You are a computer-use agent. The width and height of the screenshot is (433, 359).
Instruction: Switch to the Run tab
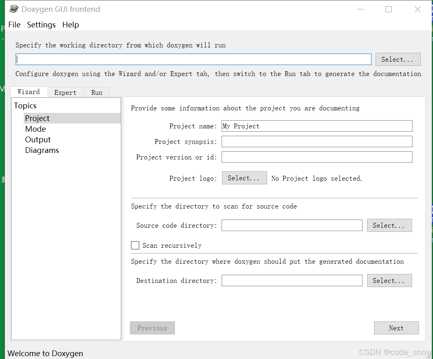[x=97, y=92]
